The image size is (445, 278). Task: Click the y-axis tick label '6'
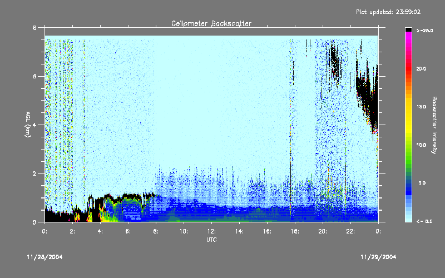34,76
